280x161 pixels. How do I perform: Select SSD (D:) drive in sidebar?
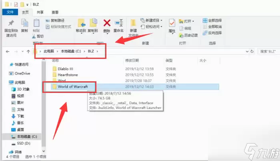[21, 143]
